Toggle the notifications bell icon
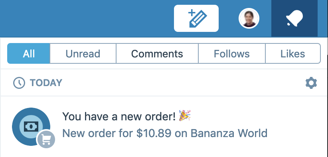Viewport: 328px width, 157px height. tap(294, 18)
